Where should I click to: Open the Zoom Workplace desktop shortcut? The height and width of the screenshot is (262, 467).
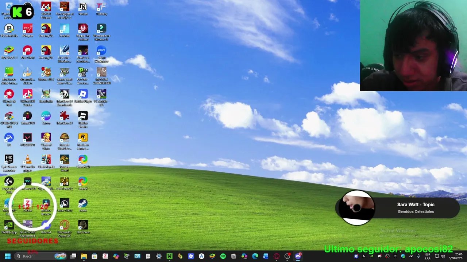[101, 54]
